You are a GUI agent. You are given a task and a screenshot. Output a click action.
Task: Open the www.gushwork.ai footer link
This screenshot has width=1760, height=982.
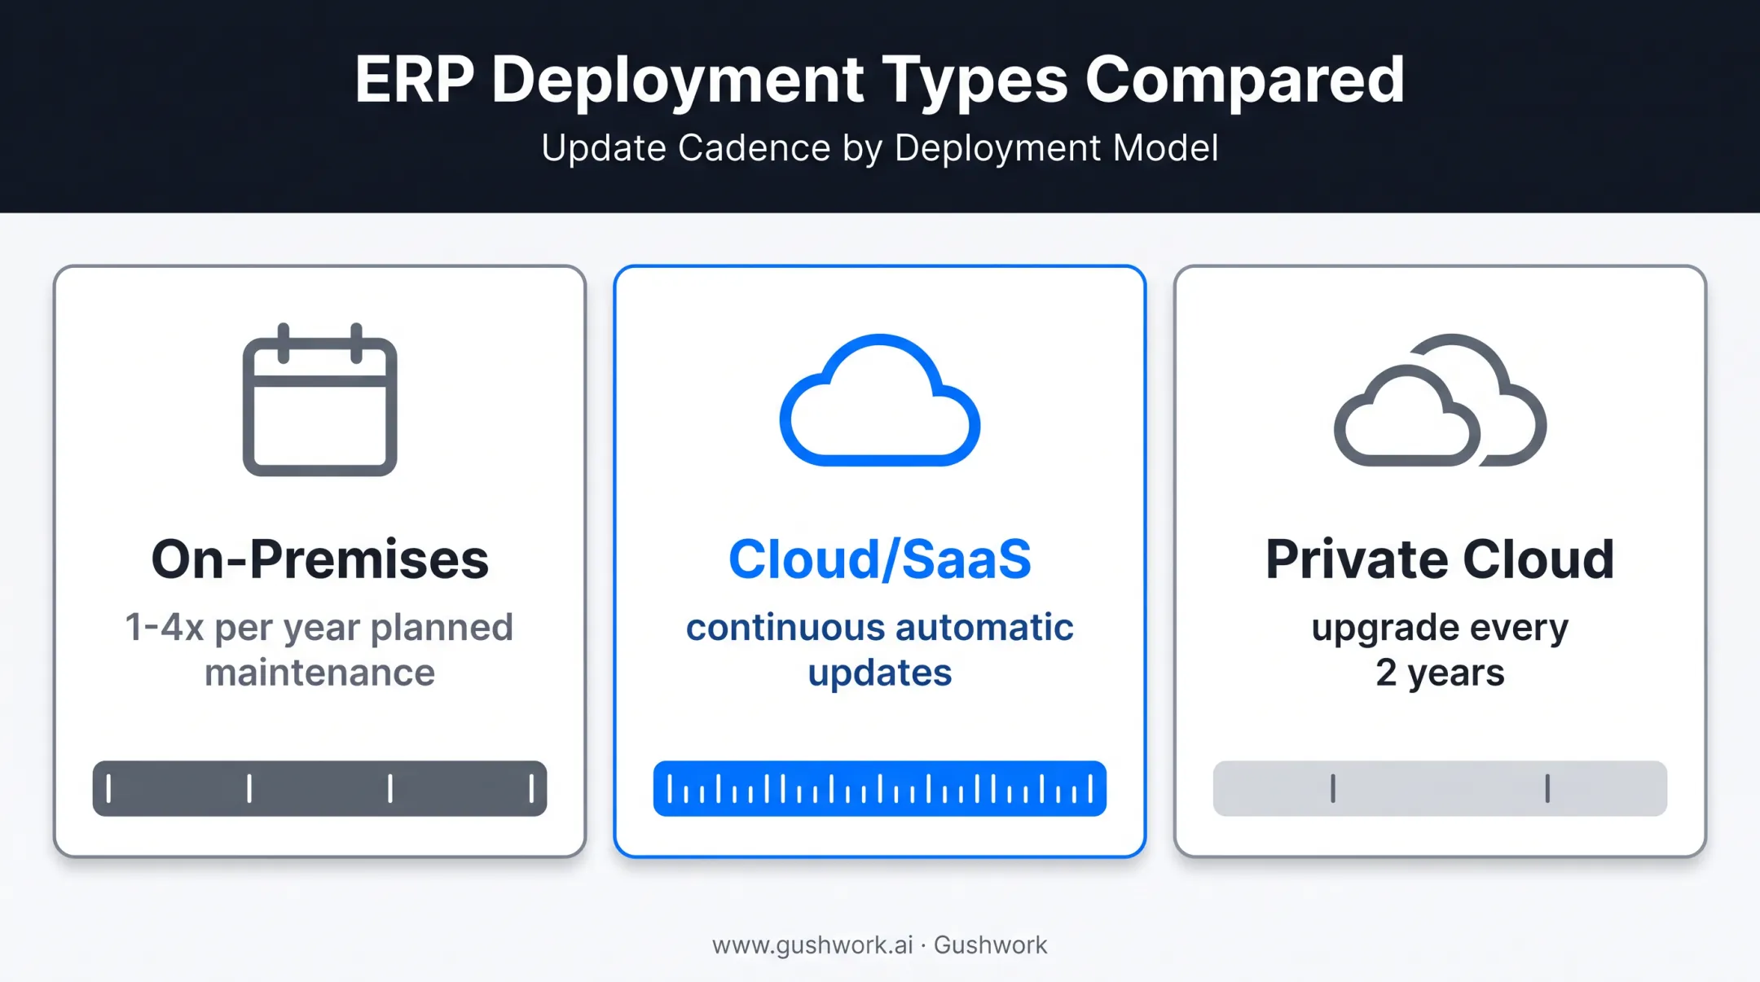click(x=812, y=945)
